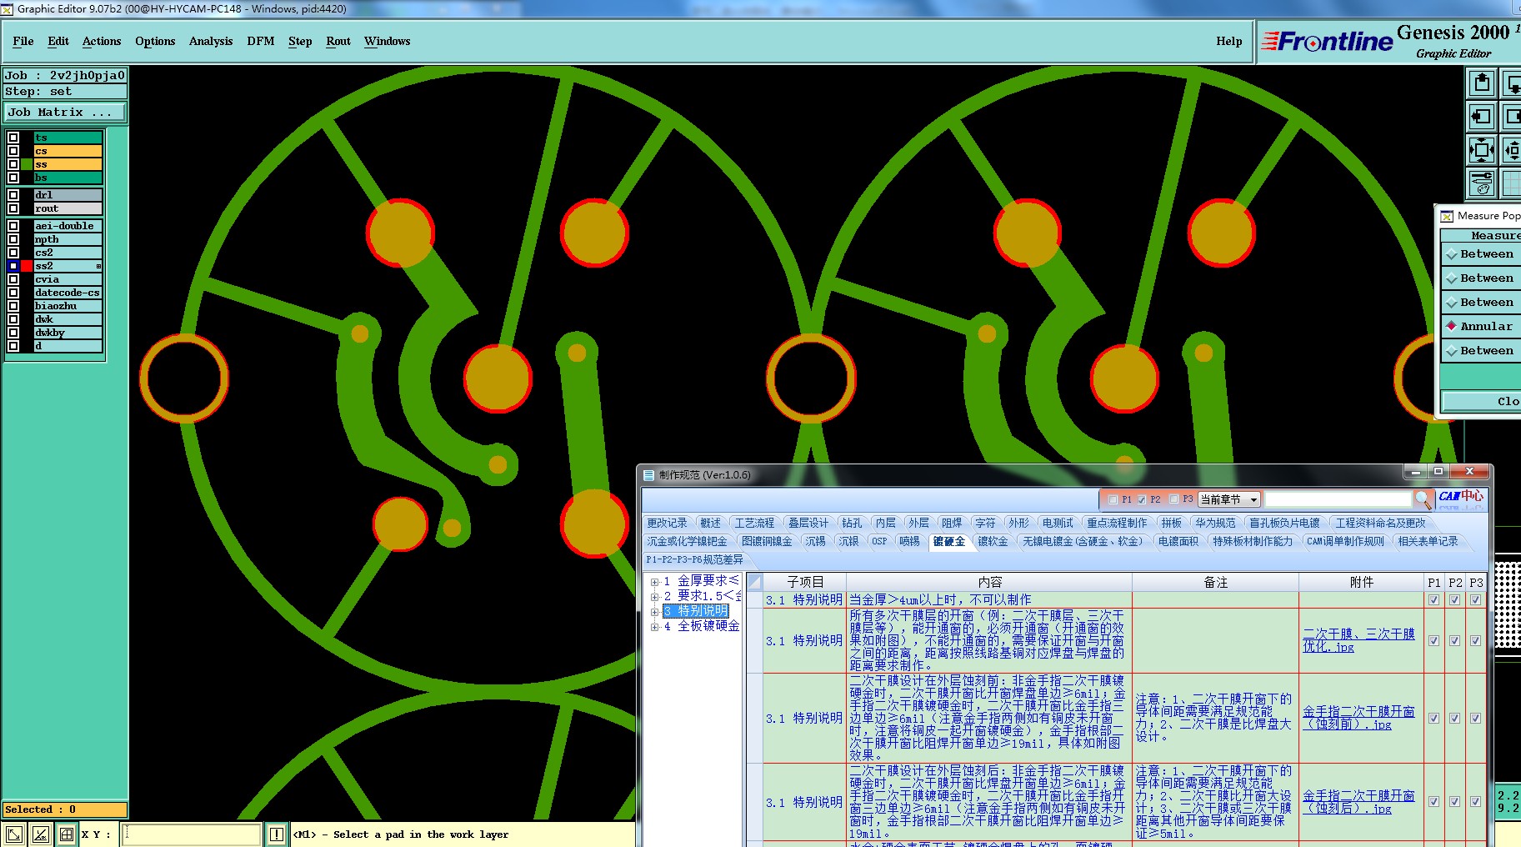Expand tree node 3 特别说明
The width and height of the screenshot is (1521, 847).
point(654,612)
